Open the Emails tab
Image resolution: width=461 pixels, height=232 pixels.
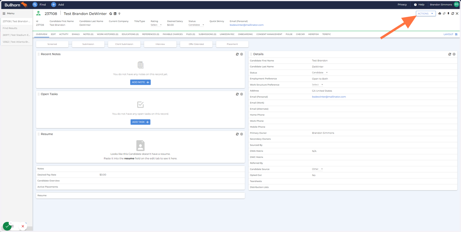point(76,34)
